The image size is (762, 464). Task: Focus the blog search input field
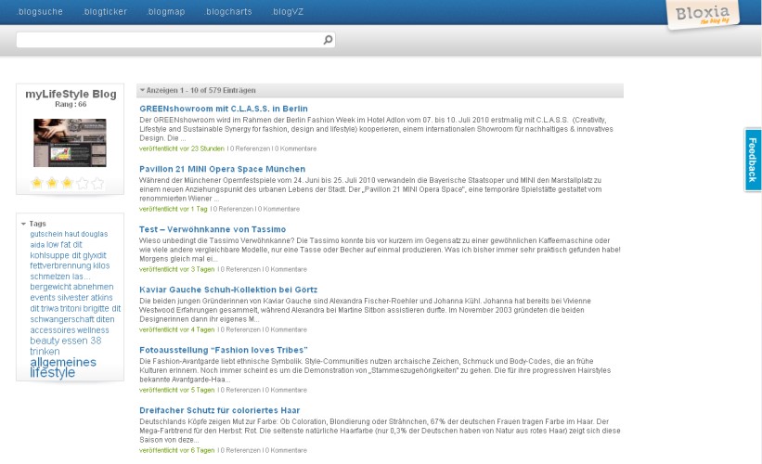point(169,40)
